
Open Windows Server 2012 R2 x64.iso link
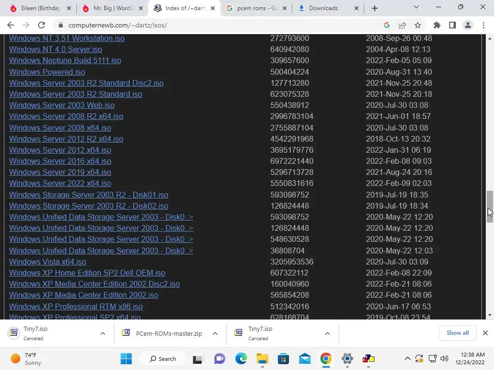tap(66, 139)
